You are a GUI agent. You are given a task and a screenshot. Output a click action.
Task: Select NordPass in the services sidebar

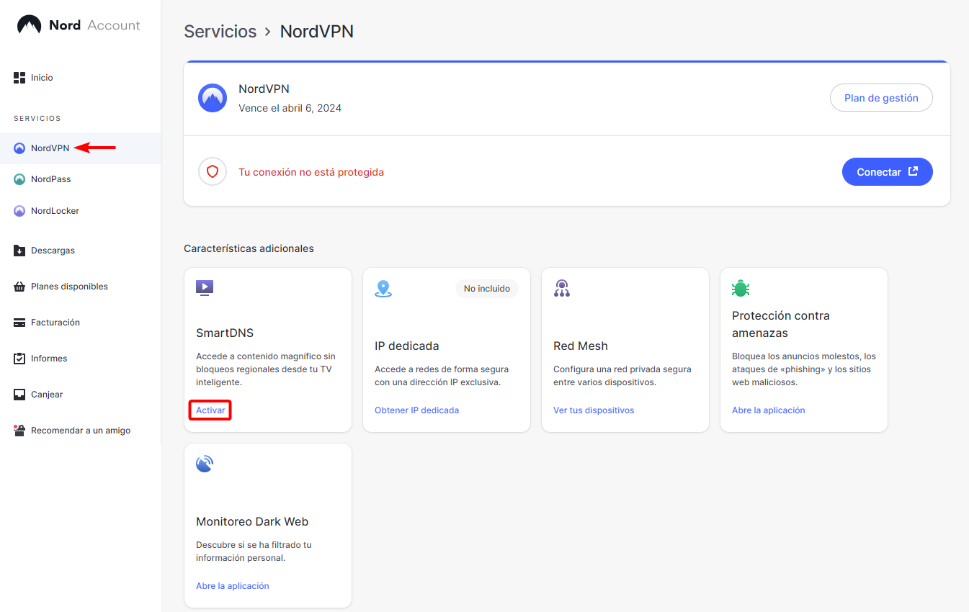(50, 179)
